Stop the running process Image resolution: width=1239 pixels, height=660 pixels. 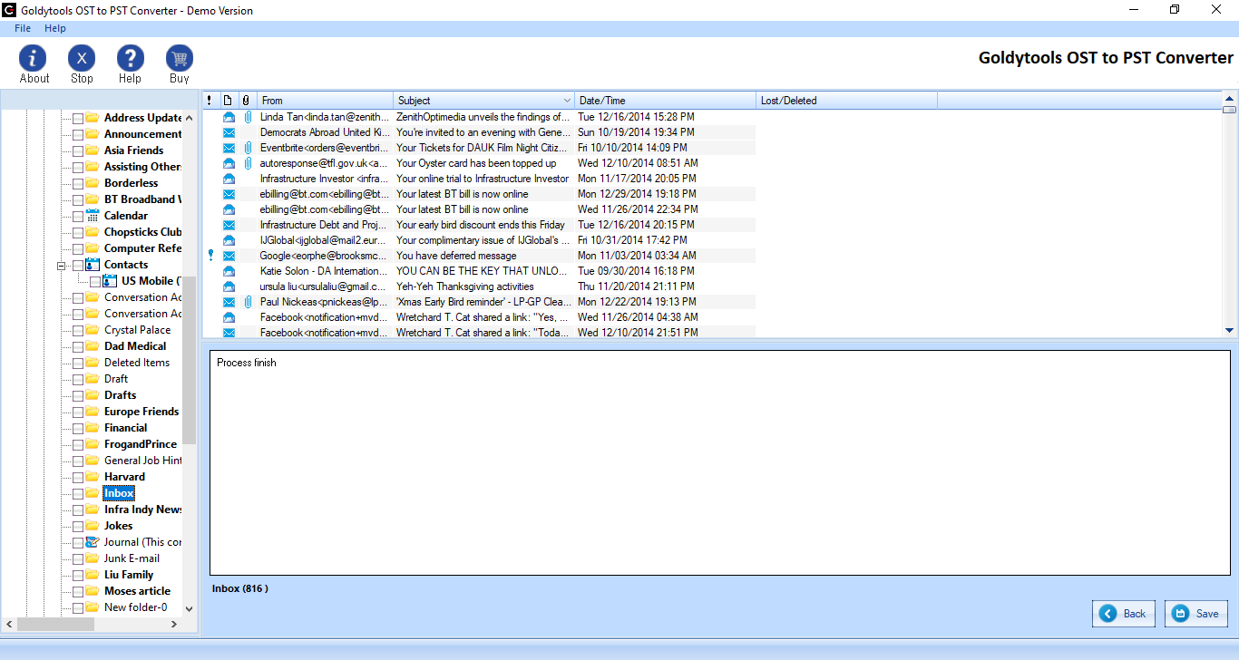(x=82, y=59)
